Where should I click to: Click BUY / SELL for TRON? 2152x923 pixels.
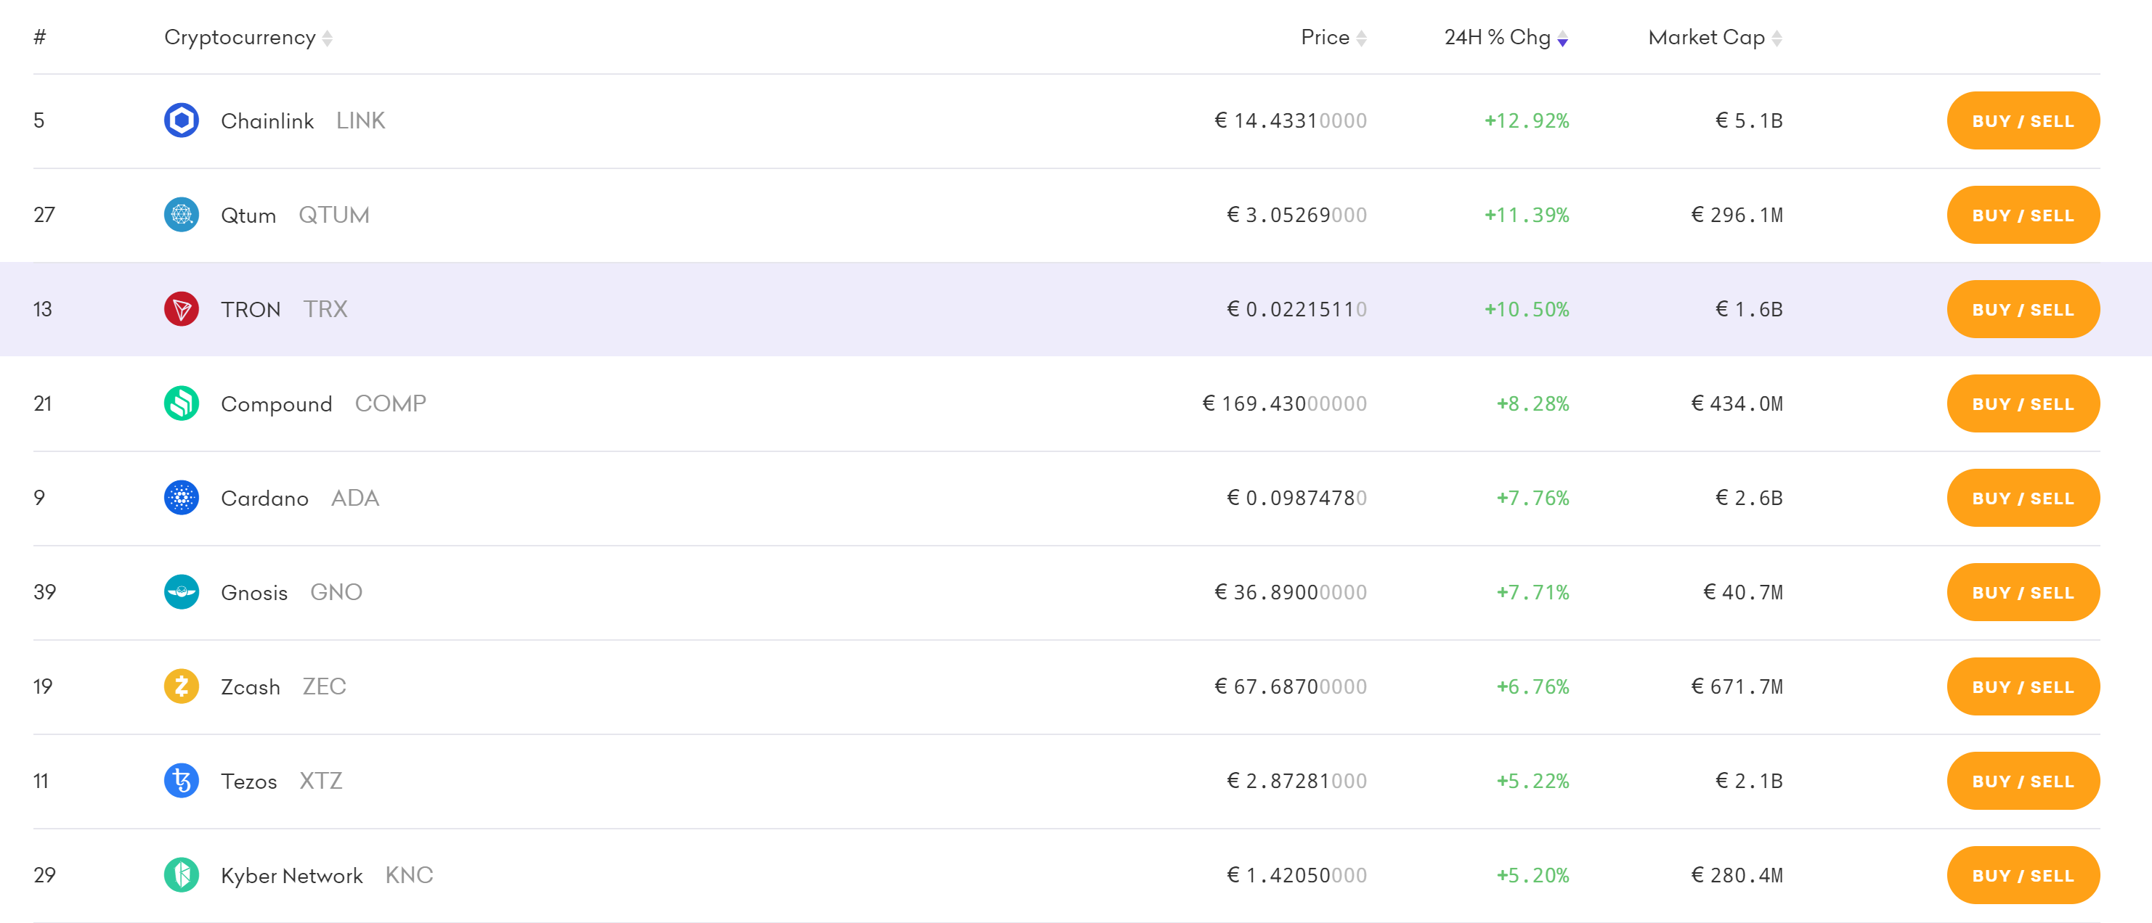click(x=2023, y=310)
